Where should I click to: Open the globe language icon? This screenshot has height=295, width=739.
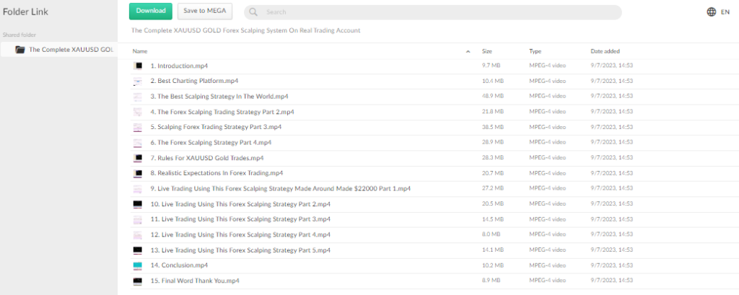pos(711,12)
